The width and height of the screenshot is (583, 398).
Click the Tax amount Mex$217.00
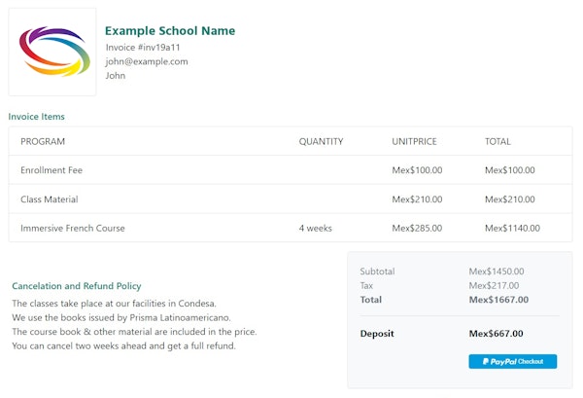pyautogui.click(x=494, y=285)
